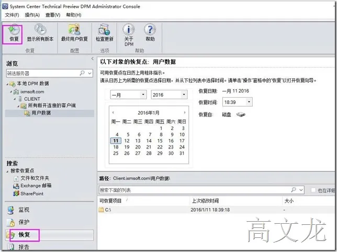Click the 监视 monitoring nav icon
This screenshot has height=252, width=337.
pyautogui.click(x=10, y=210)
